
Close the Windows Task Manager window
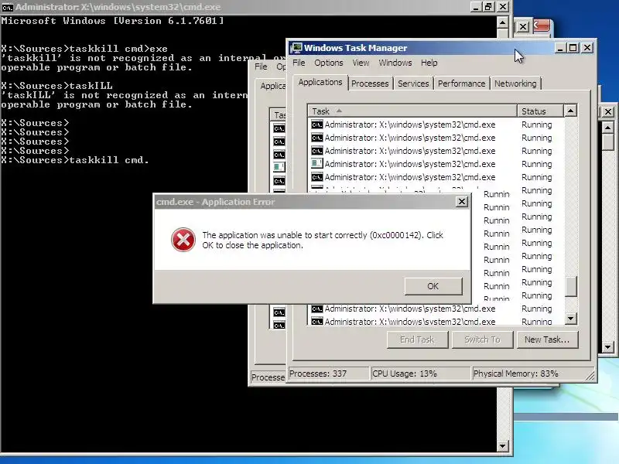pyautogui.click(x=587, y=48)
